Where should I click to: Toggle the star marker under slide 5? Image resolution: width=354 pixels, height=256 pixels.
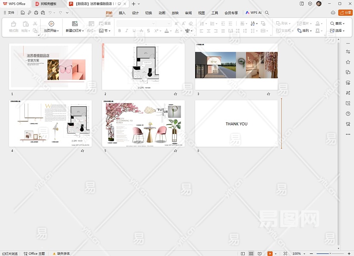(x=175, y=151)
